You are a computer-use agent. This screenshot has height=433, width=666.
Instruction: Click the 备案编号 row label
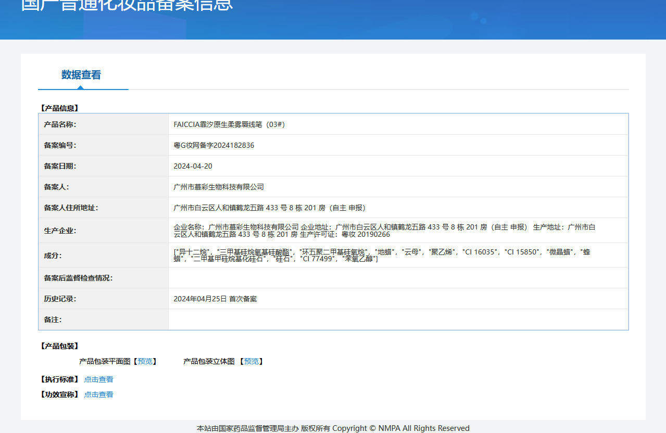pos(60,145)
